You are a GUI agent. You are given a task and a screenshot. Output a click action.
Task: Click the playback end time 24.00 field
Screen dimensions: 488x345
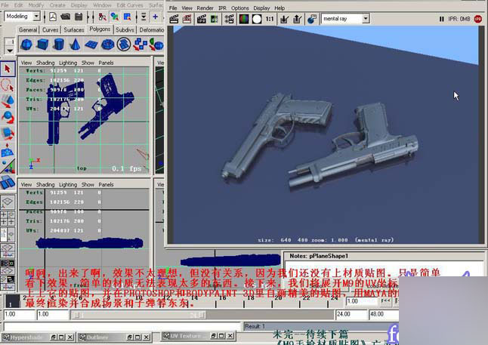[x=351, y=314]
